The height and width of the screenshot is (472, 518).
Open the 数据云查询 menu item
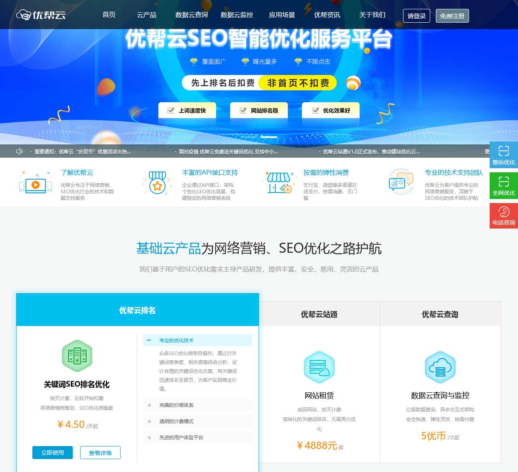tap(191, 15)
